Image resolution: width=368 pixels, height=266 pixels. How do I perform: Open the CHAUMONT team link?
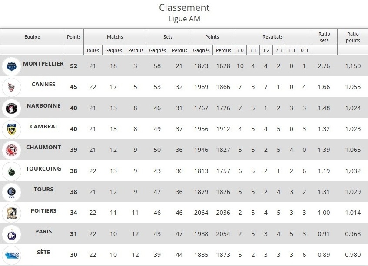pos(43,148)
